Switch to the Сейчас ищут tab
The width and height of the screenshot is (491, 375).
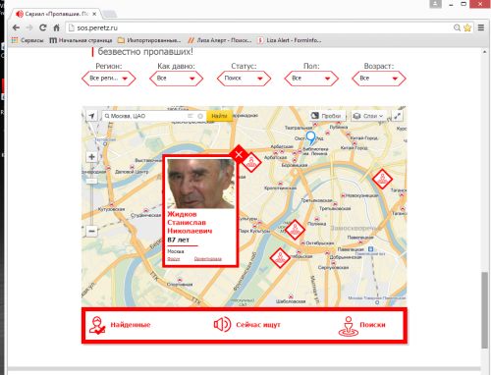pyautogui.click(x=247, y=325)
